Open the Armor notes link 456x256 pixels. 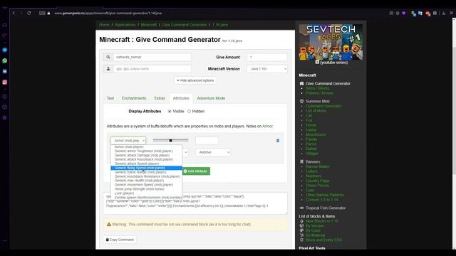pos(268,127)
